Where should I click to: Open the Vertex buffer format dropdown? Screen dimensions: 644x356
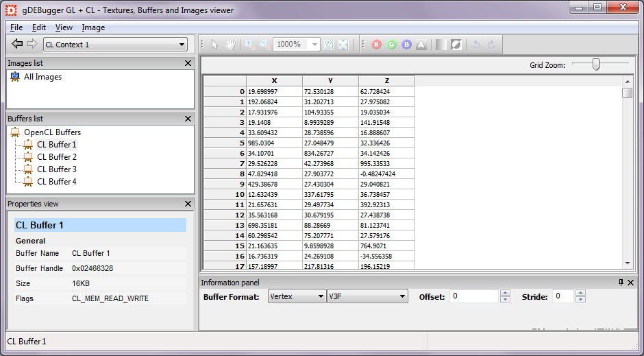point(297,296)
